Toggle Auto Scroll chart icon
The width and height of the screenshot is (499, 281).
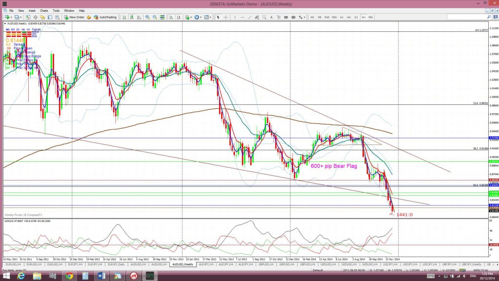coord(171,17)
